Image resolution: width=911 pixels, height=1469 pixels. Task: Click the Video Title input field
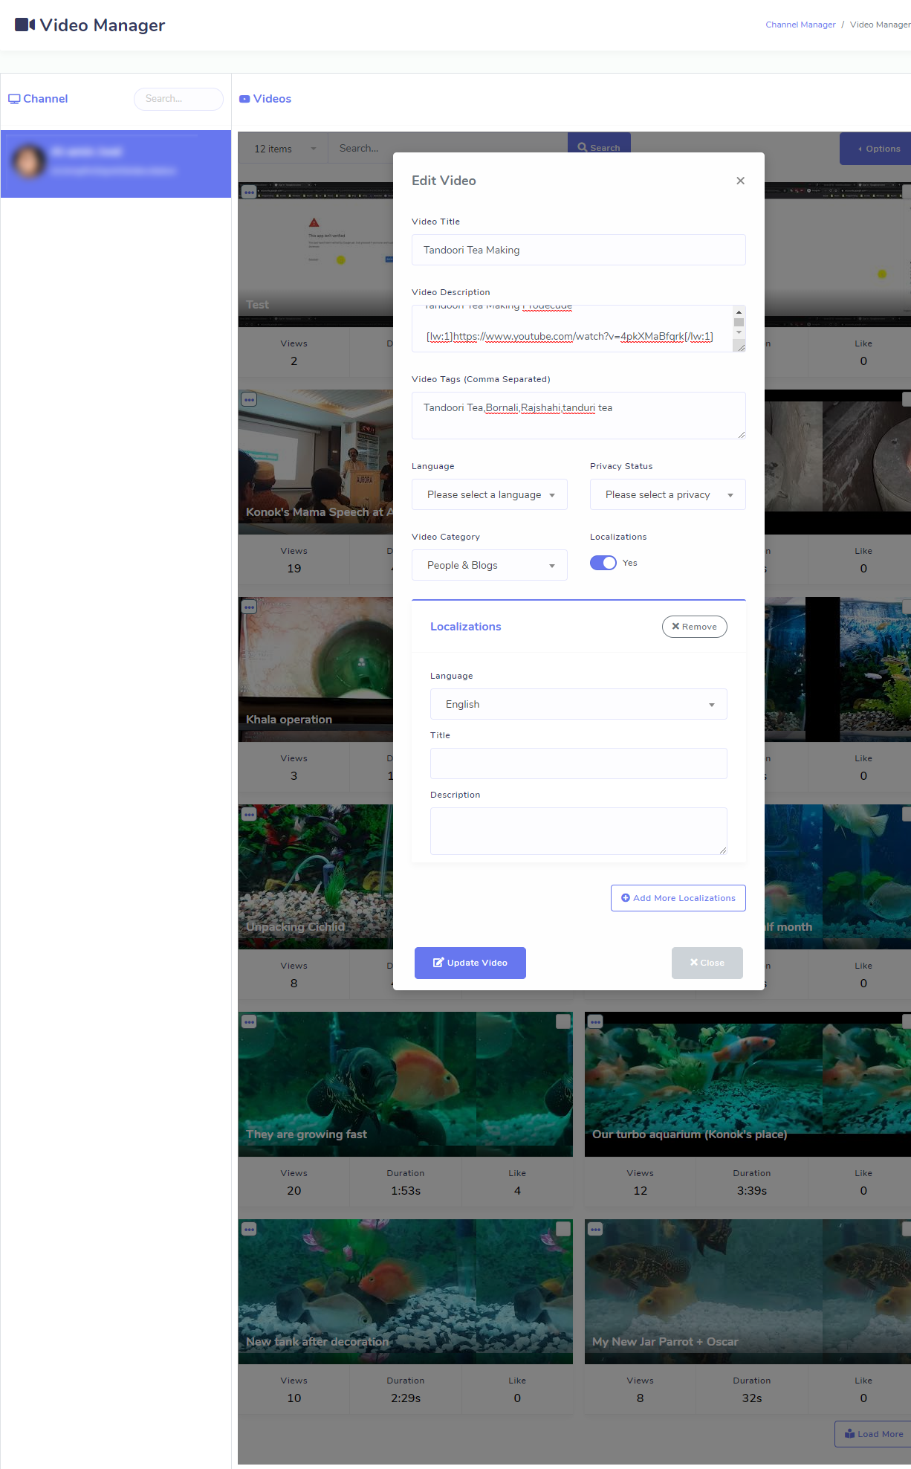point(579,250)
